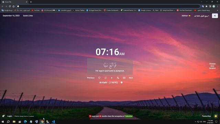Open the Creator Dashboard bookmark
This screenshot has height=124, width=220.
111,10
